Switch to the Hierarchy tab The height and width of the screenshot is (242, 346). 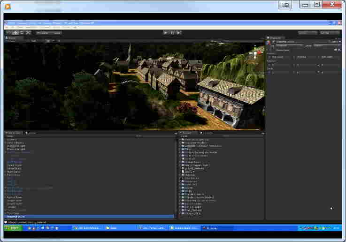point(13,133)
